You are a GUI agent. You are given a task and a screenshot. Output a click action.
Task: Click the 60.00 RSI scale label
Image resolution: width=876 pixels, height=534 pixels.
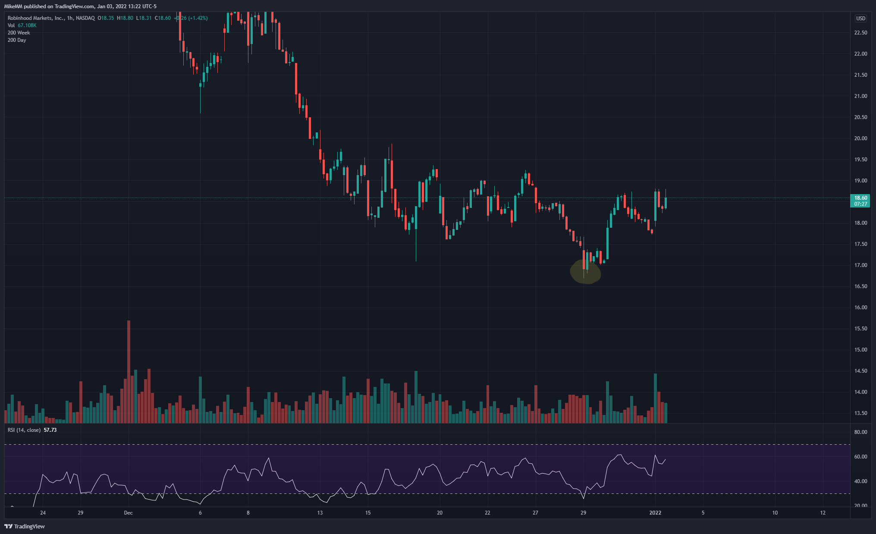[x=860, y=457]
